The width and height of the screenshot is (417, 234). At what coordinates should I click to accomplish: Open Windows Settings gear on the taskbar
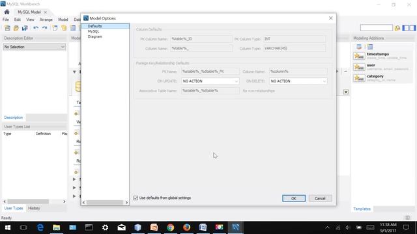click(106, 227)
